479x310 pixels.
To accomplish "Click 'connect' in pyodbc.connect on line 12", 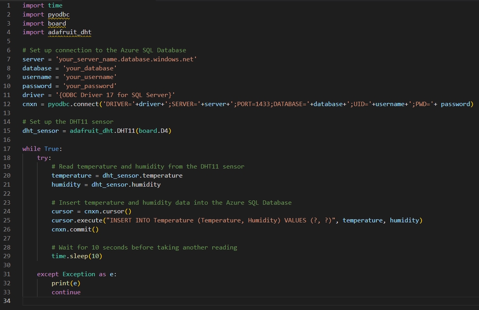I will click(x=86, y=104).
